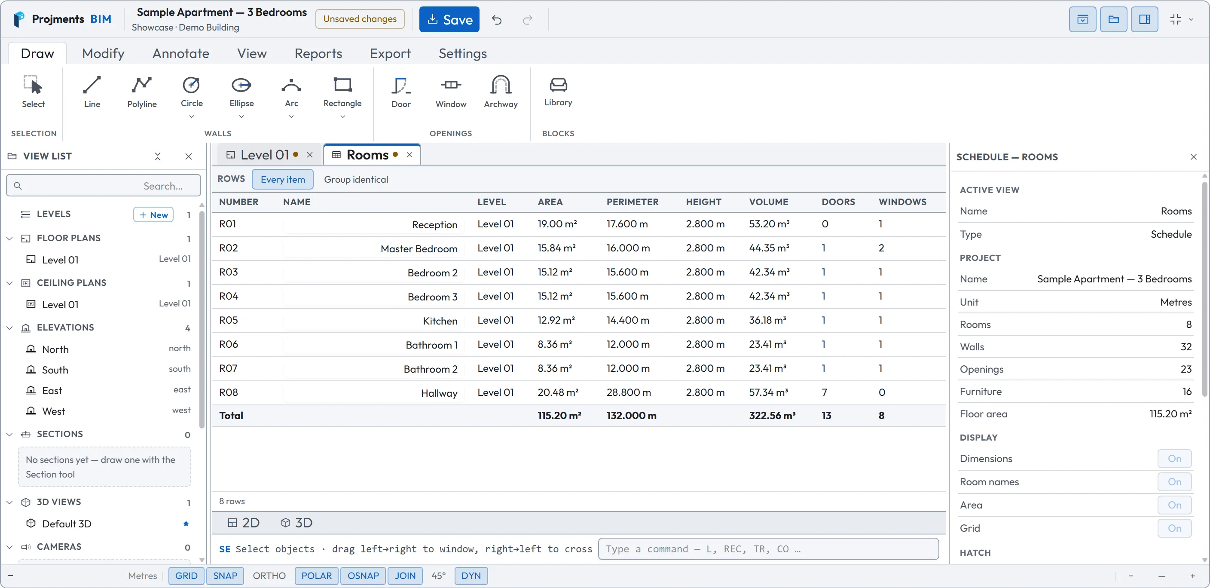Click the Save button
The image size is (1210, 588).
click(x=449, y=19)
